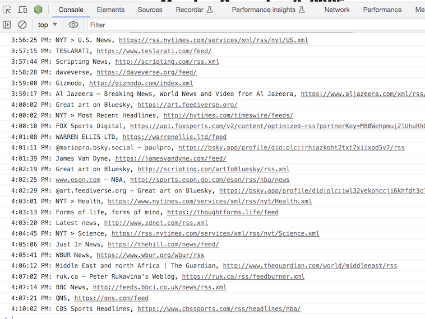Open the gizmodo.com index.xml link

pos(141,83)
